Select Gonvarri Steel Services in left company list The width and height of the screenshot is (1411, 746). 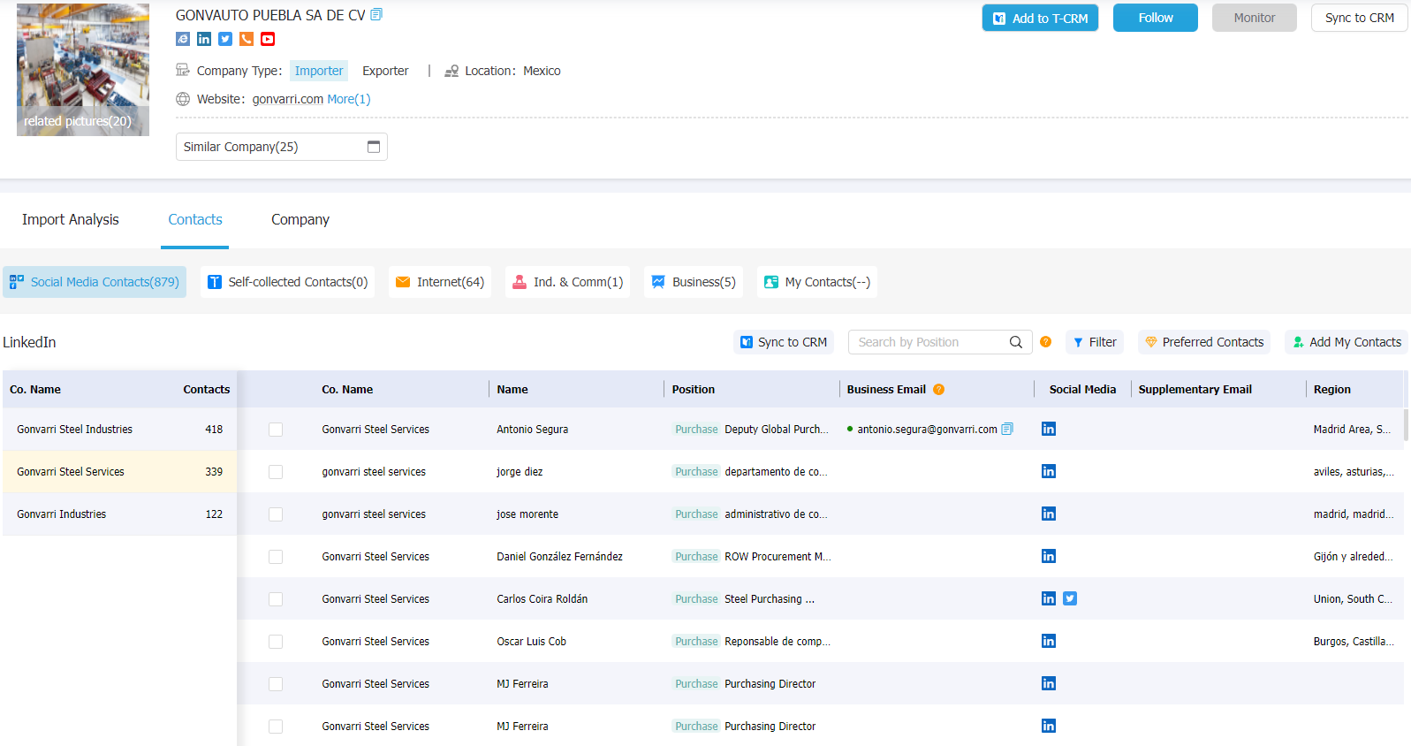(119, 472)
